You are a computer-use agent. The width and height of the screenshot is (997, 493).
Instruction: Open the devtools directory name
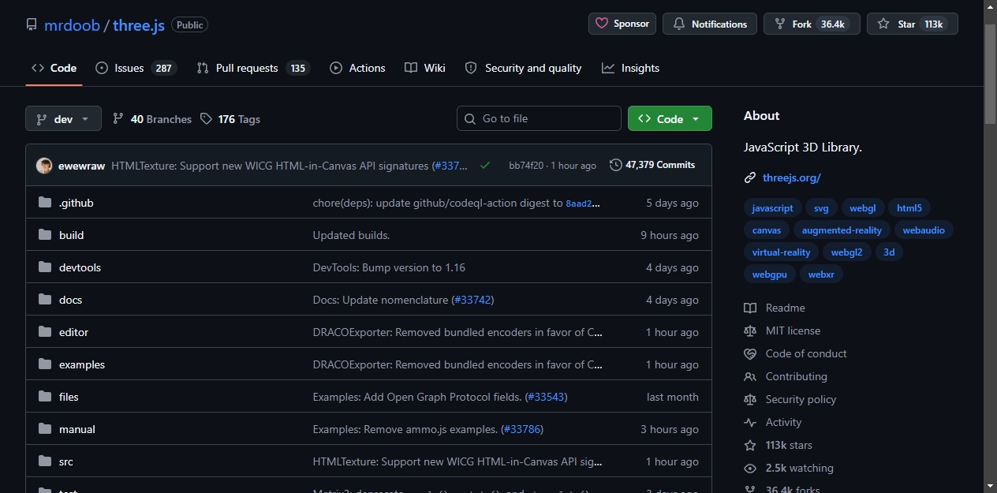coord(80,267)
